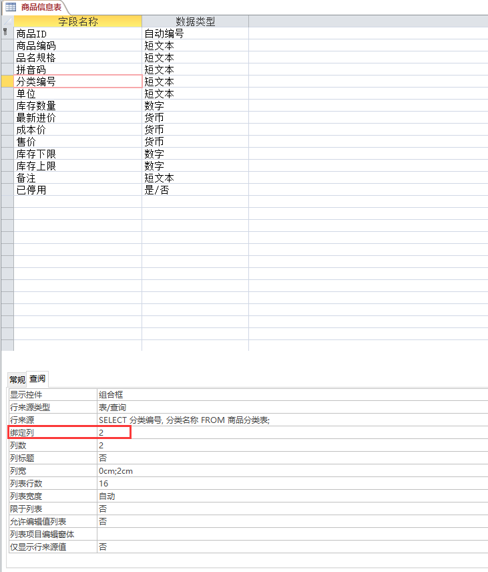Viewport: 488px width, 572px height.
Task: Select the 商品ID field name
Action: click(77, 33)
